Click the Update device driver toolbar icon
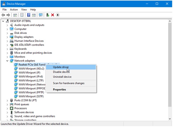 click(x=48, y=15)
